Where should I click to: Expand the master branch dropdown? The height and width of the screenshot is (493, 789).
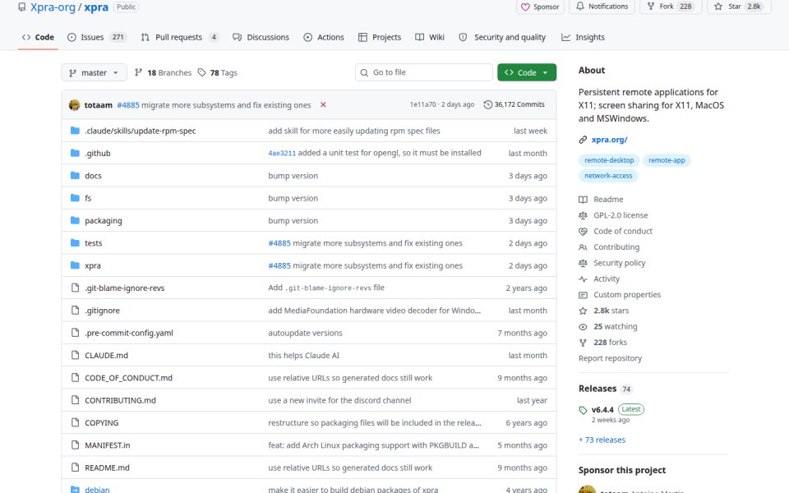(x=94, y=72)
